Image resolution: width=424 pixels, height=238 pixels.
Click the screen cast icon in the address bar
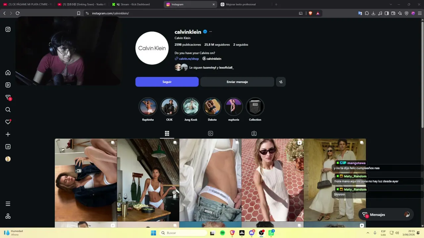[x=301, y=13]
